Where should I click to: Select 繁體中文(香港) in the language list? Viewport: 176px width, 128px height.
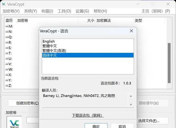pyautogui.click(x=88, y=51)
